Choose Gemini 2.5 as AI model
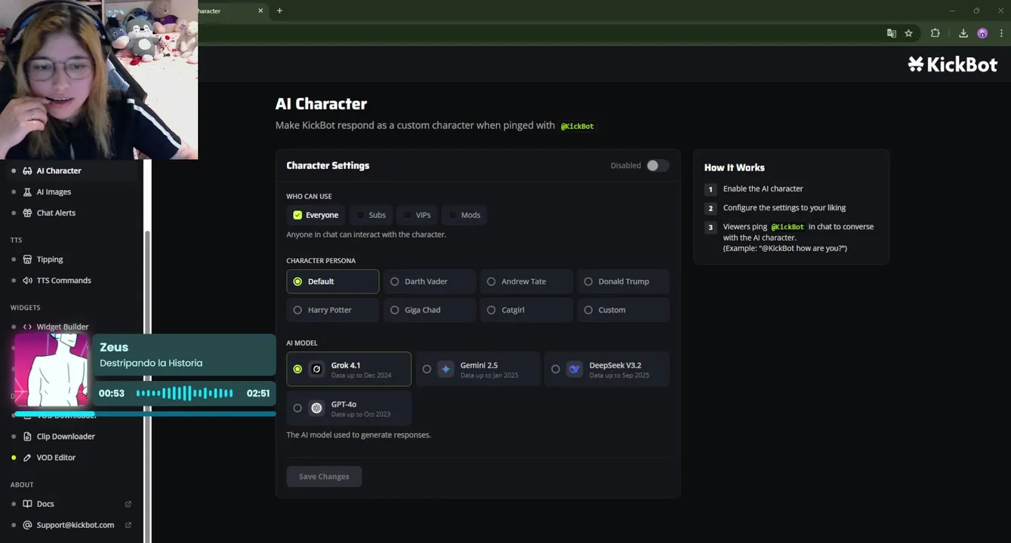The height and width of the screenshot is (543, 1011). click(x=478, y=369)
